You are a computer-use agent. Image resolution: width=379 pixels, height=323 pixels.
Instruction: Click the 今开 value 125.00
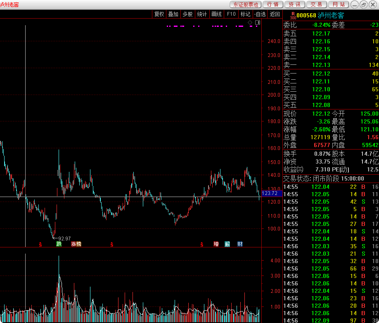click(x=370, y=114)
